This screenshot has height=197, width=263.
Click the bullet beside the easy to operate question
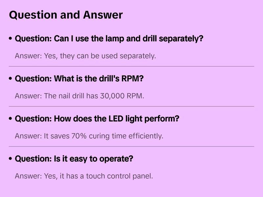[x=11, y=159]
